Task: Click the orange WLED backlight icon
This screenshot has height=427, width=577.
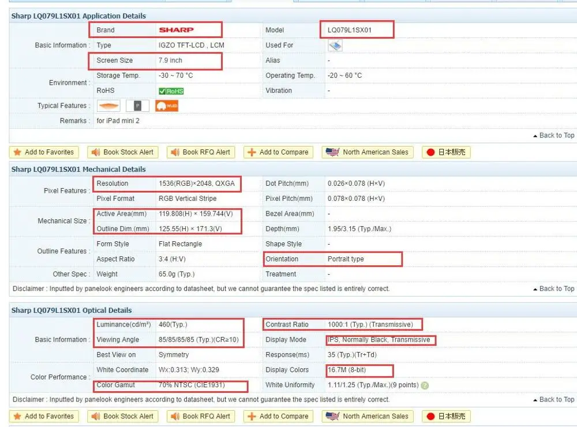Action: [x=167, y=106]
